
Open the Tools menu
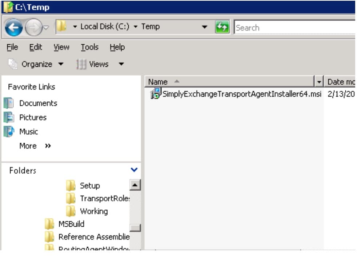coord(89,47)
